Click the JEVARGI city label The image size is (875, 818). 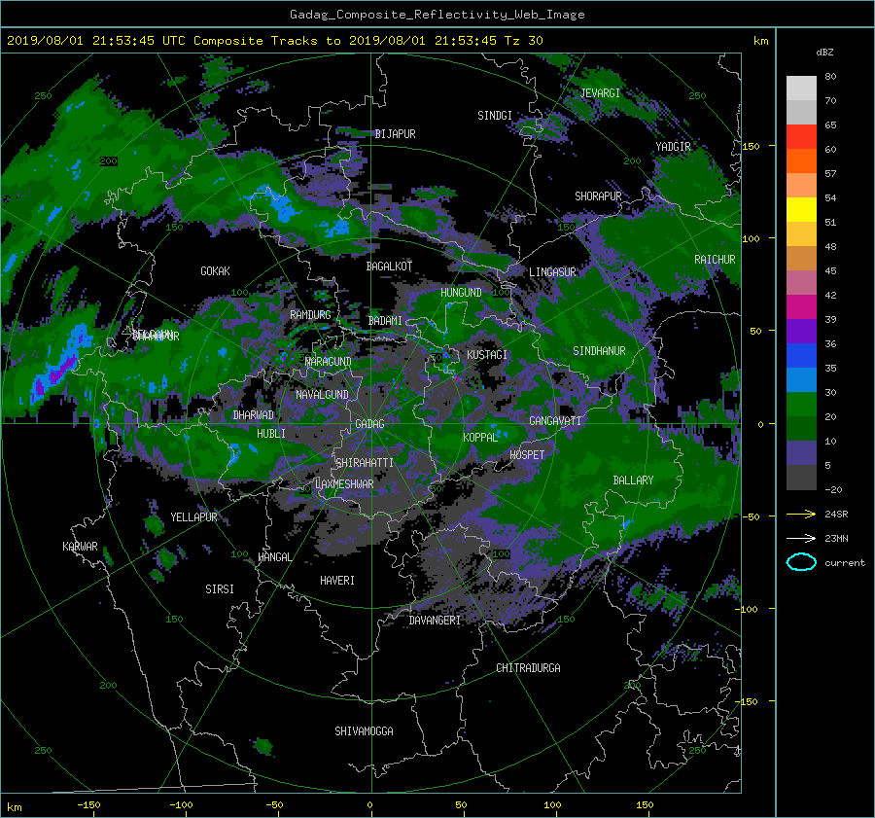point(600,93)
